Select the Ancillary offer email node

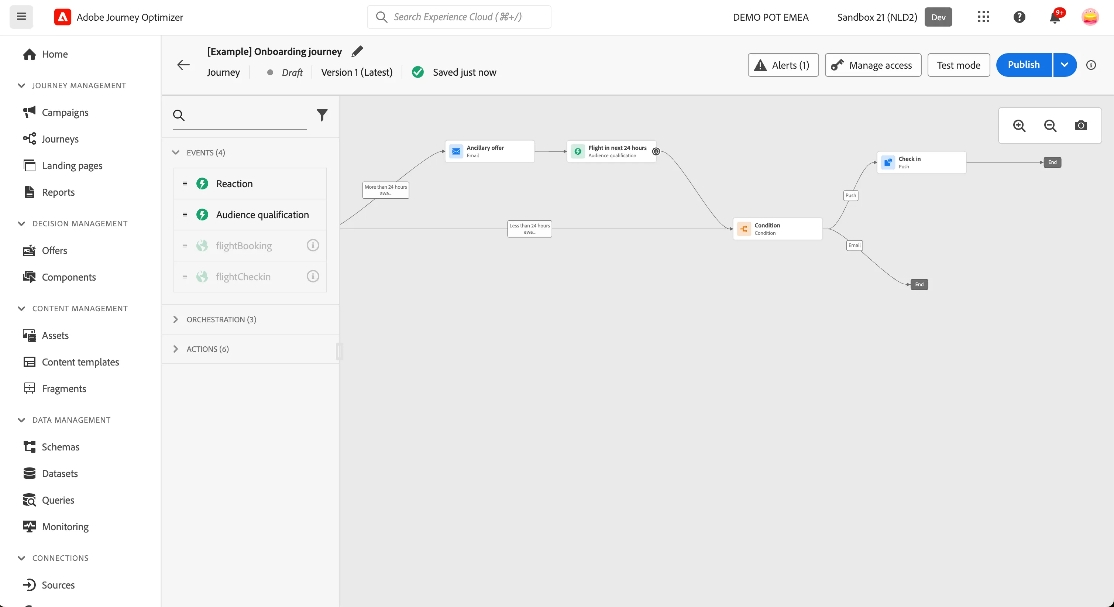489,151
